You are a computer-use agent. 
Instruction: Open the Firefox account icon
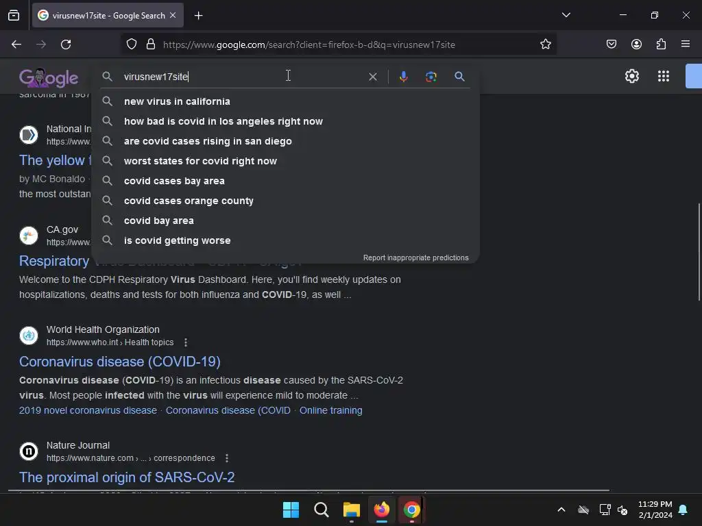[636, 45]
